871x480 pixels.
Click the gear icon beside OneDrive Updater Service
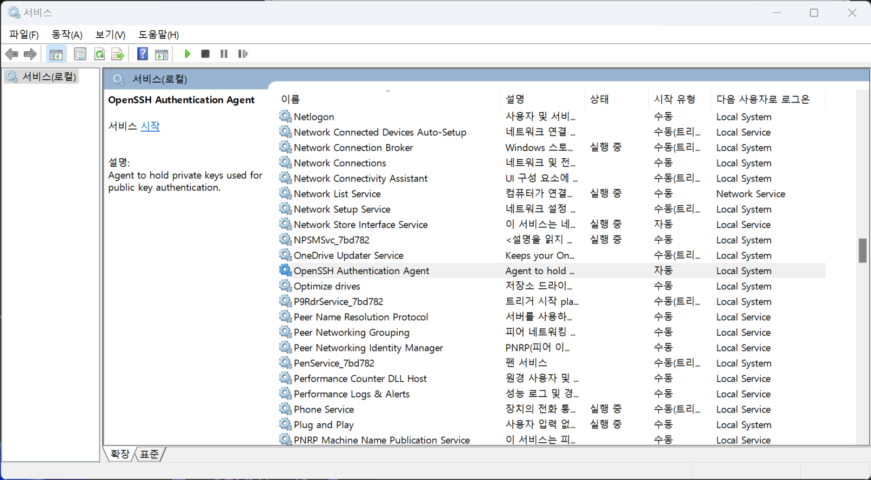coord(285,255)
